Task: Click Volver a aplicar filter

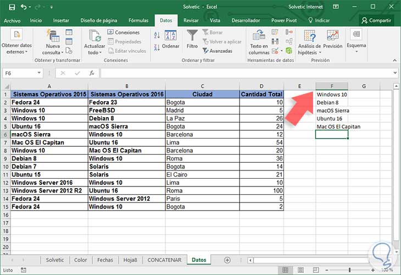Action: click(x=222, y=41)
